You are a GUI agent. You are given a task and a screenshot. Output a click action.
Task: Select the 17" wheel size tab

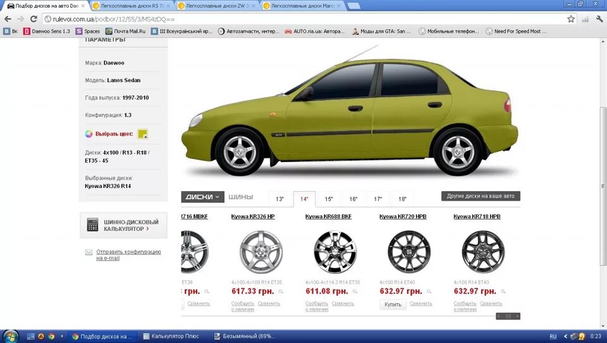tap(378, 199)
